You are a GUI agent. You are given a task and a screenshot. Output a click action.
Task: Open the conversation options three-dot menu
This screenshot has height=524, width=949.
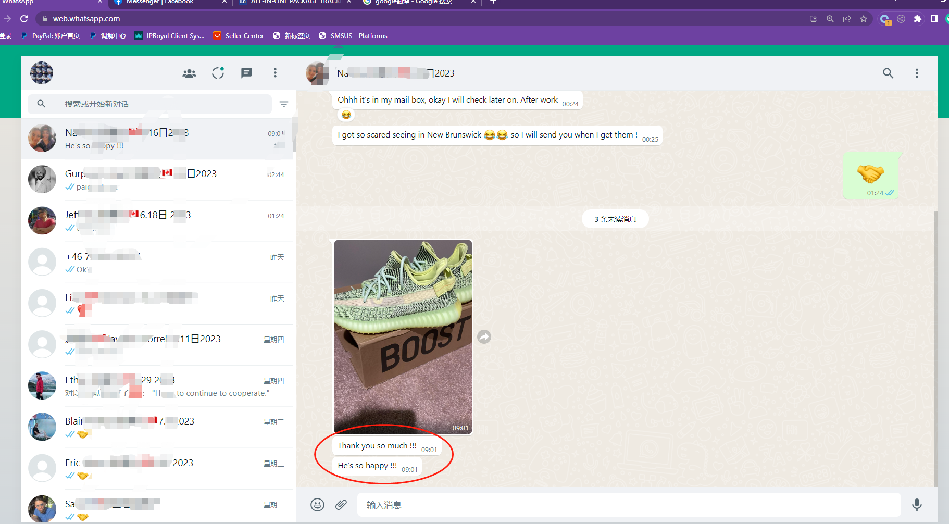click(x=917, y=73)
